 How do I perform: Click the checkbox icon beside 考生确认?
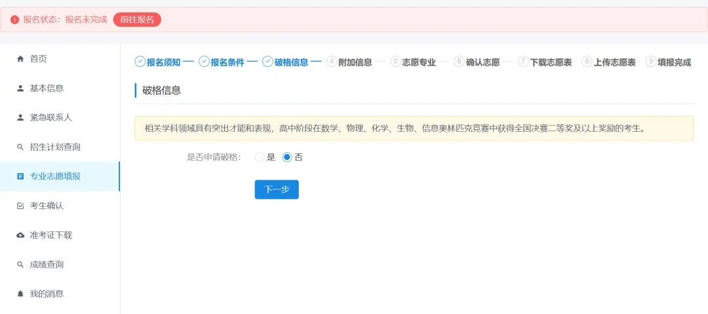coord(20,206)
